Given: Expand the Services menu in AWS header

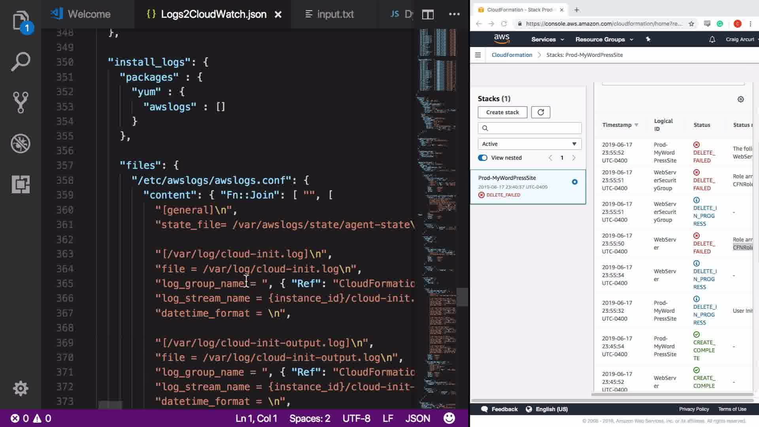Looking at the screenshot, I should (x=547, y=39).
